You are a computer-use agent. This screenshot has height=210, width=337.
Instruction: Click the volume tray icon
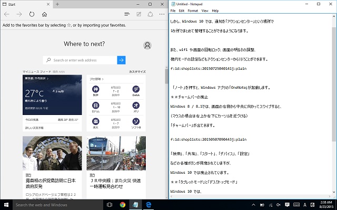(x=279, y=205)
